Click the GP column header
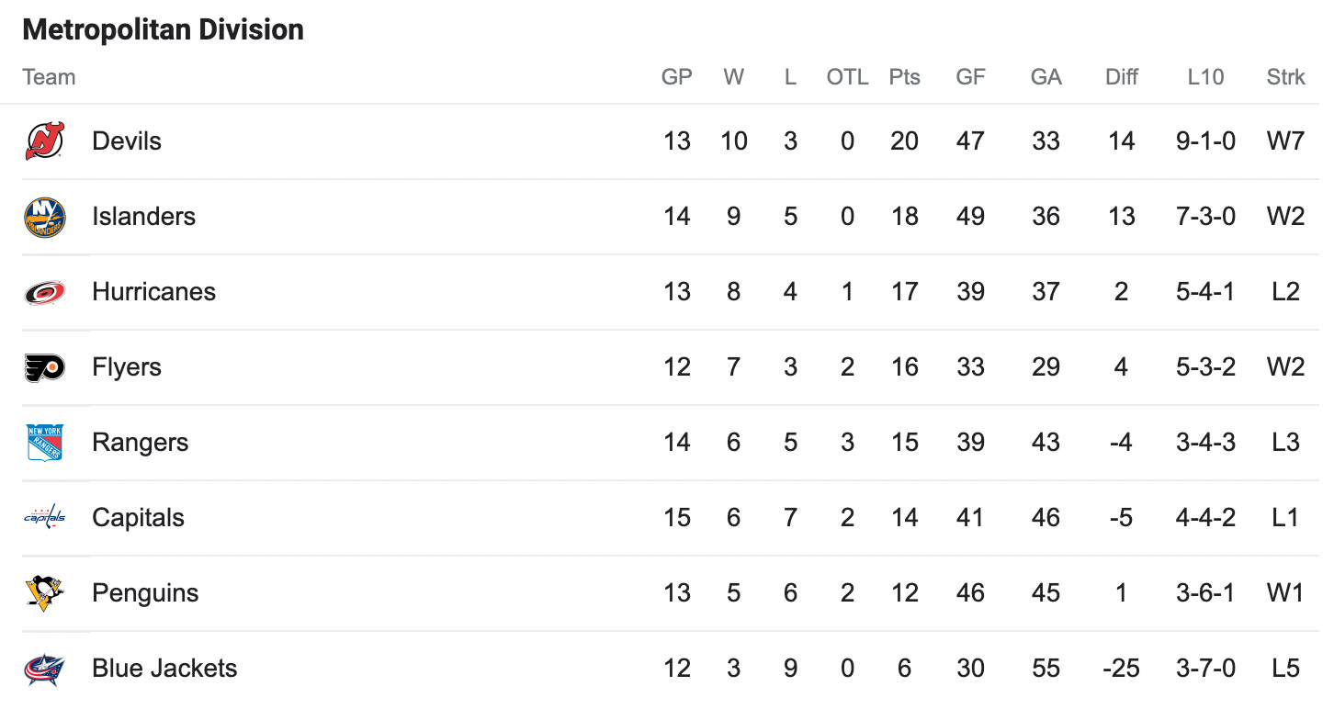This screenshot has width=1334, height=709. (x=677, y=77)
